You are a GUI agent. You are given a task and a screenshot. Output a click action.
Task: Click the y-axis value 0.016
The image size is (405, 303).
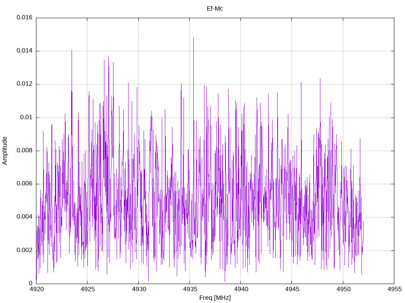[25, 17]
